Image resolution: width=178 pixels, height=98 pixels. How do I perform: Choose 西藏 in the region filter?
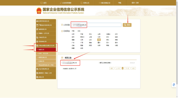[x=82, y=46]
